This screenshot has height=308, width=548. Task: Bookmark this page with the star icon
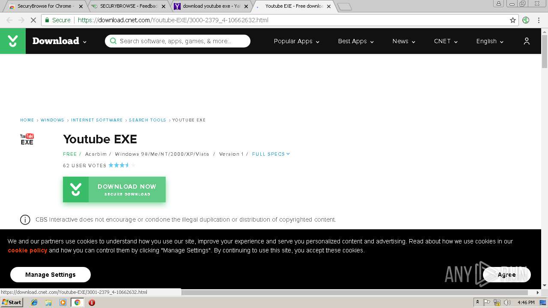pos(513,20)
